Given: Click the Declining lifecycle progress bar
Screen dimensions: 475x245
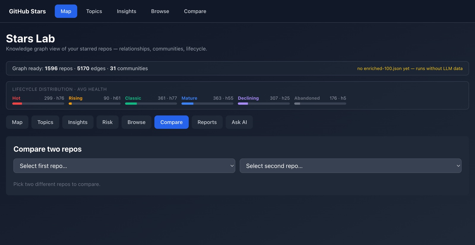Looking at the screenshot, I should (x=264, y=104).
